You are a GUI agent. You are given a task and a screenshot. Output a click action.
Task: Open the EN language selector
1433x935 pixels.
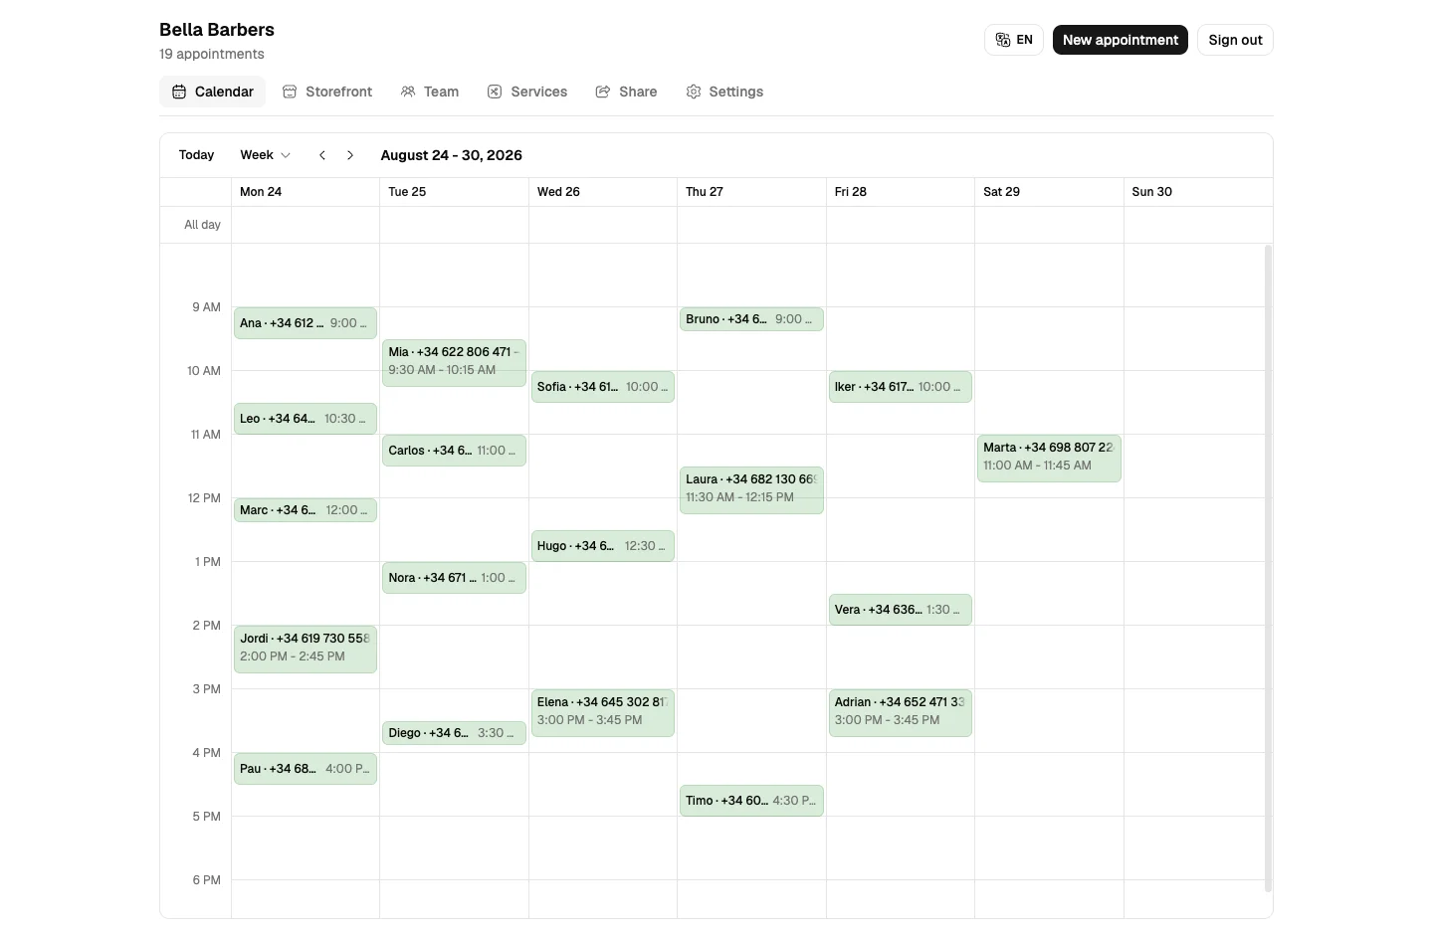click(1014, 40)
